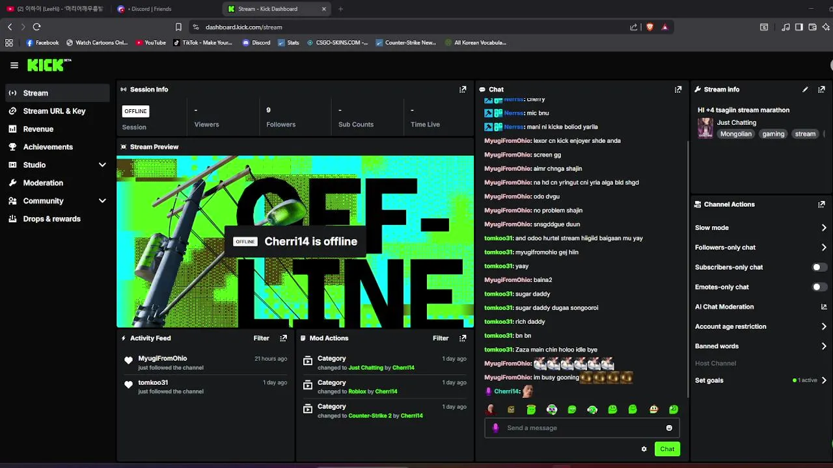833x468 pixels.
Task: Switch to the YouTube browser tab
Action: 55,9
